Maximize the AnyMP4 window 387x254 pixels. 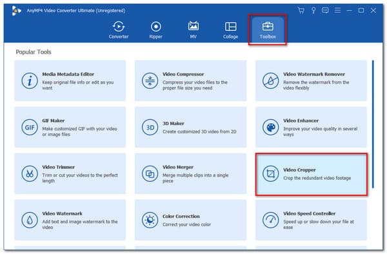pyautogui.click(x=361, y=10)
